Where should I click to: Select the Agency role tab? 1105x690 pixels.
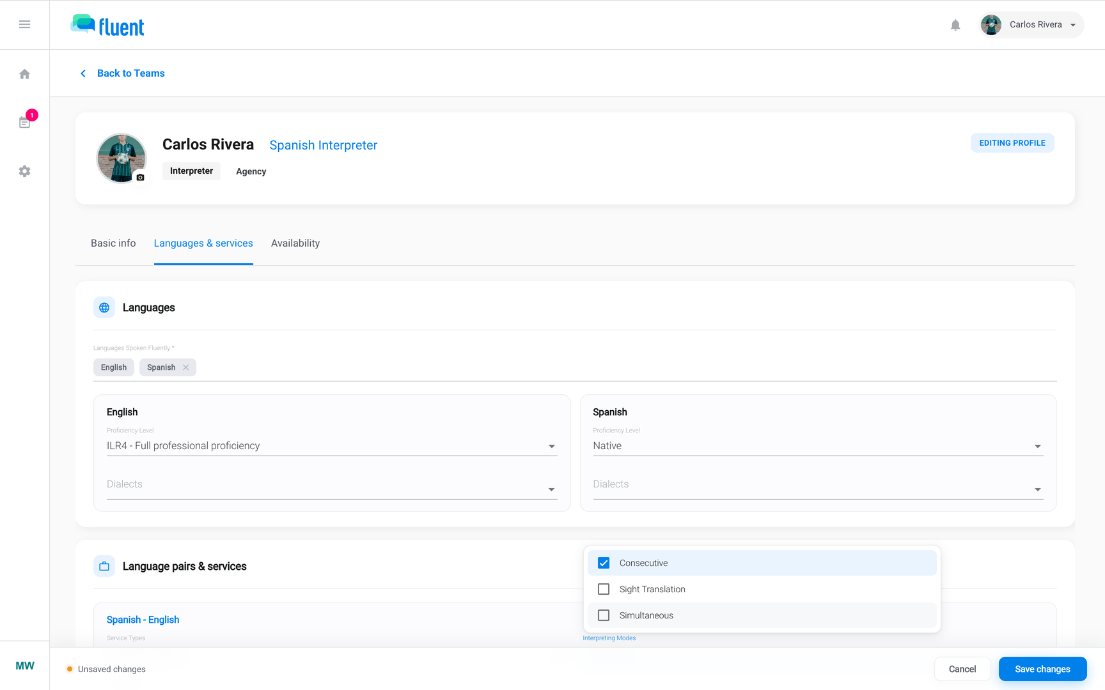pos(251,171)
